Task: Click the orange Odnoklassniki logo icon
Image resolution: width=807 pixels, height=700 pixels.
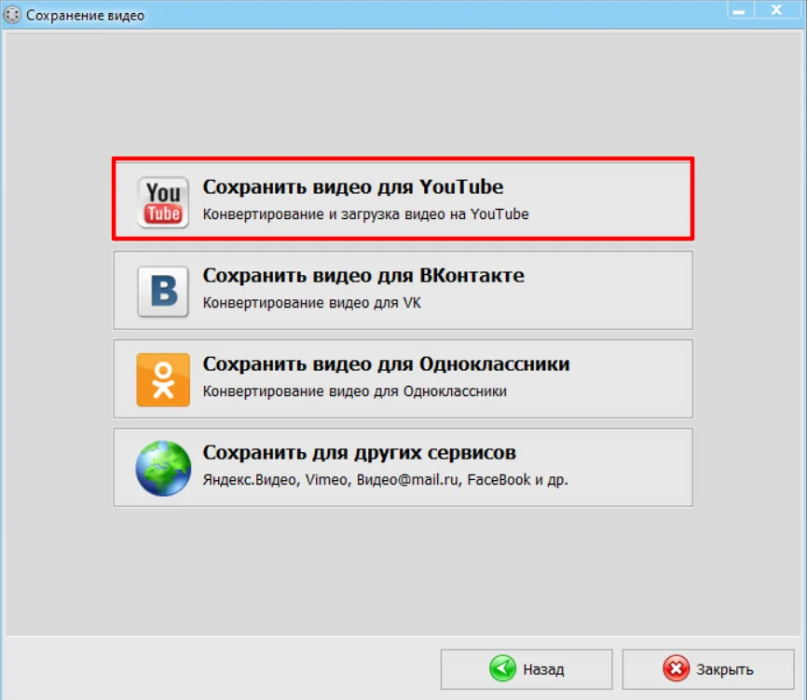Action: (163, 380)
